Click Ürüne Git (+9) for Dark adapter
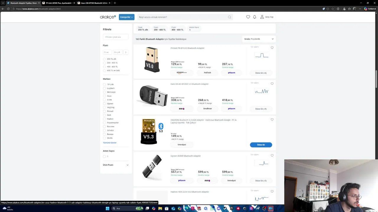Screen dimensions: 378x212 [x=261, y=109]
